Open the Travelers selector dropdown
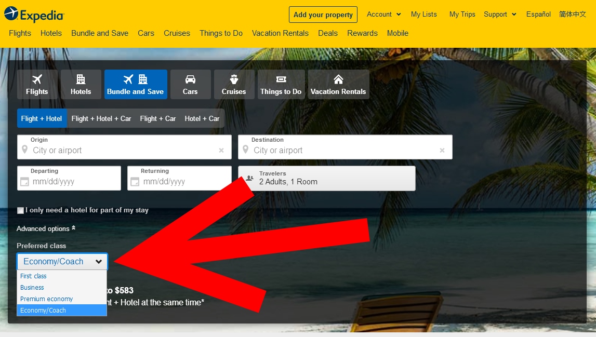This screenshot has height=337, width=596. point(326,178)
